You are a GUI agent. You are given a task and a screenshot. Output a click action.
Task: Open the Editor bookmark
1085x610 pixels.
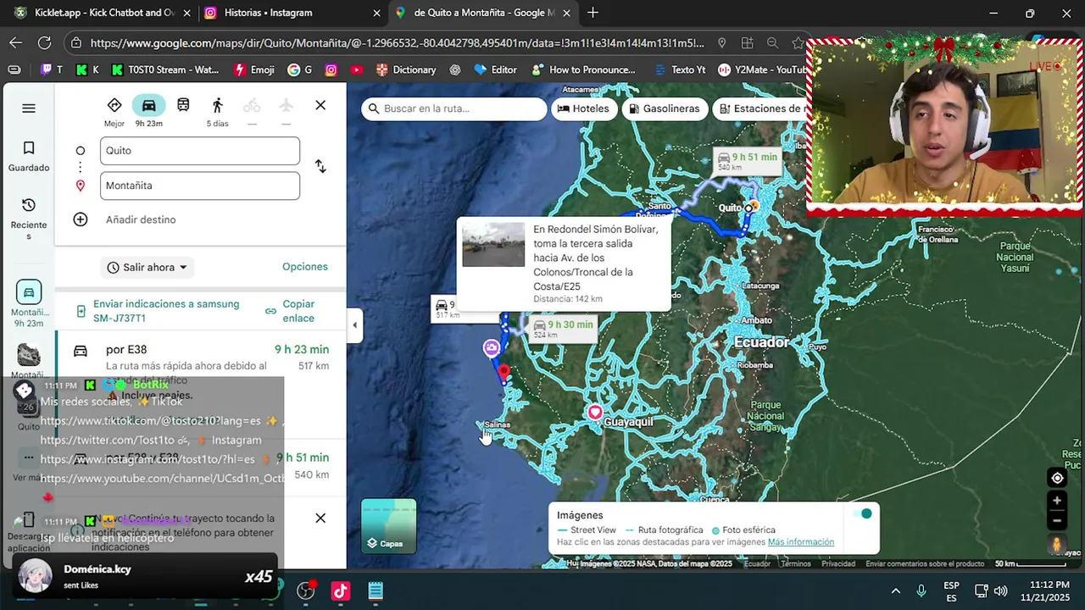pos(496,69)
